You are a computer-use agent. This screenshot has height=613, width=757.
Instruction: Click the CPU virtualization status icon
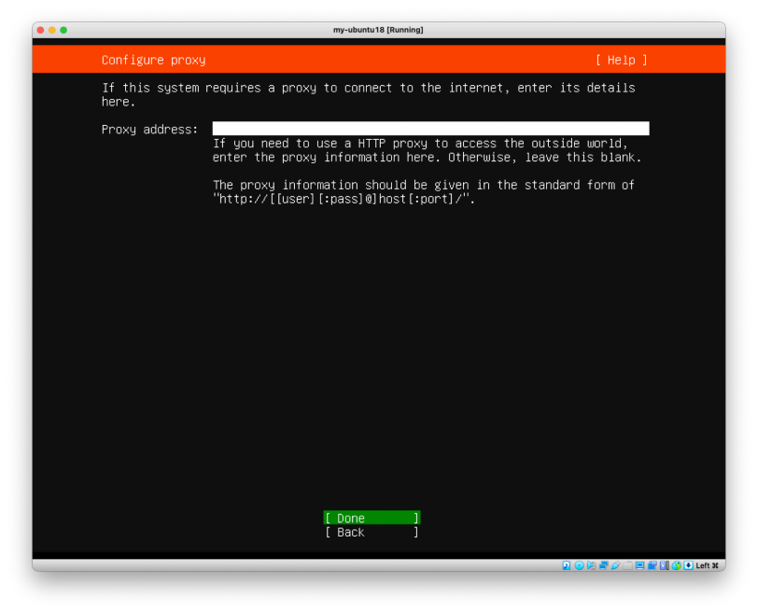tap(665, 565)
